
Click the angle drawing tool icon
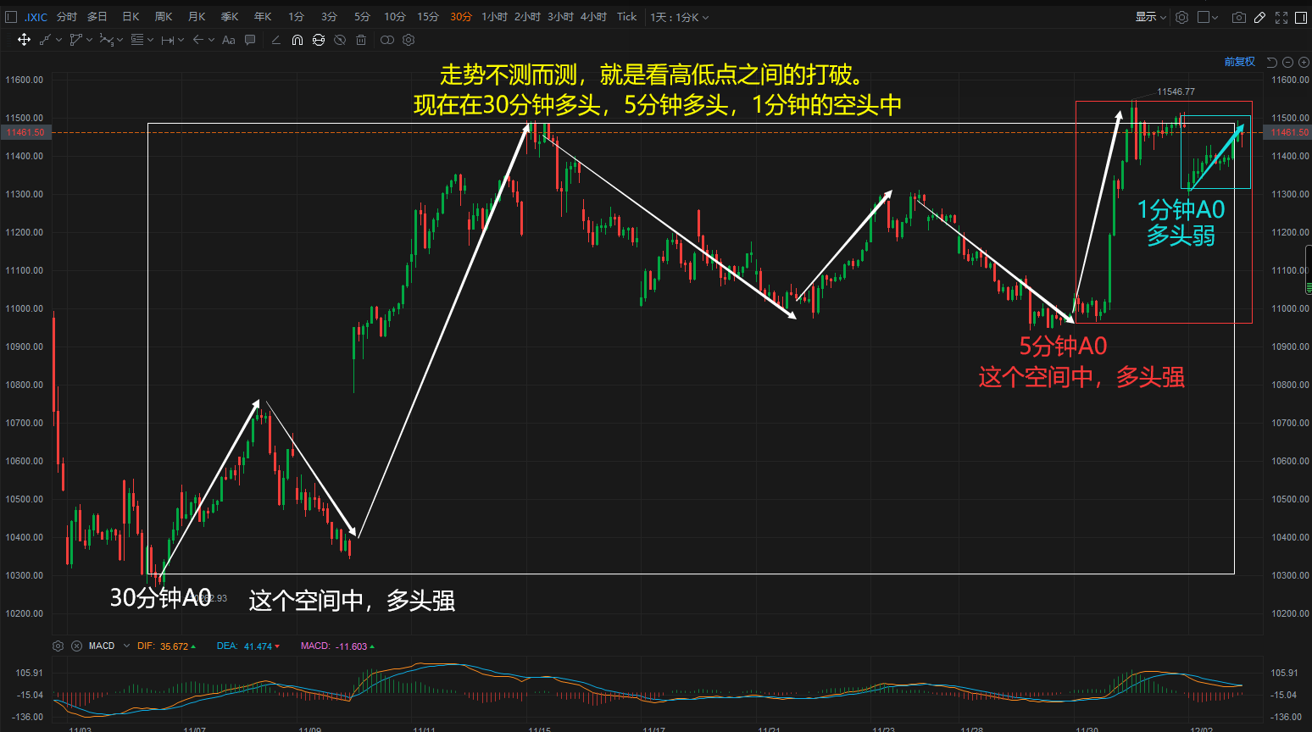tap(276, 40)
